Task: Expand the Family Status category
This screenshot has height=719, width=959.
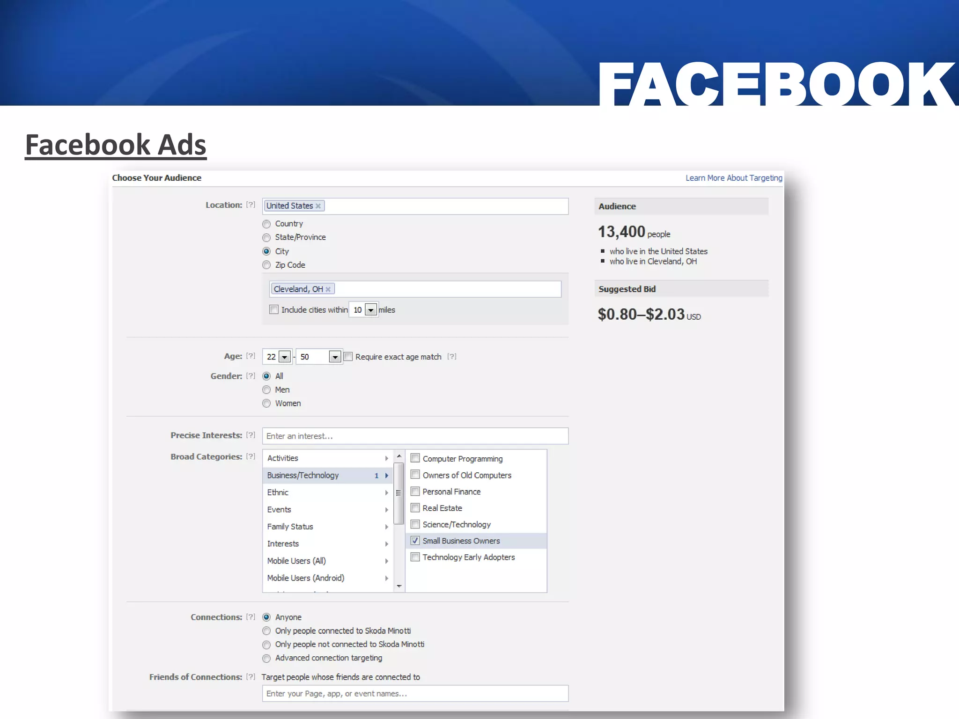Action: pos(328,527)
